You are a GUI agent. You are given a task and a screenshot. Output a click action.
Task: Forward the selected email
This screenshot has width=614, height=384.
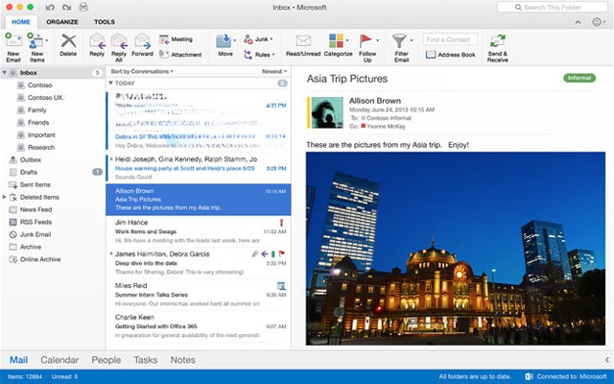click(x=142, y=45)
